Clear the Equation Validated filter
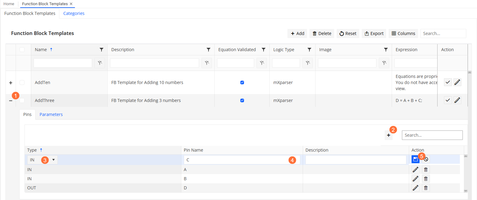Image resolution: width=477 pixels, height=200 pixels. (x=262, y=63)
